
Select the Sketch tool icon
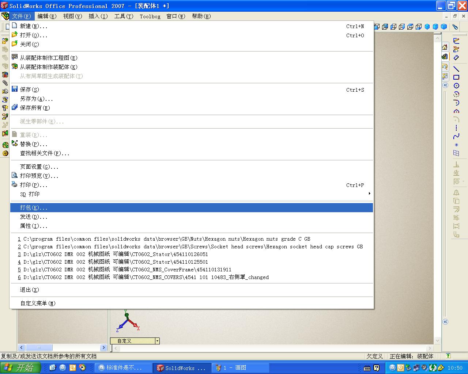[x=456, y=41]
